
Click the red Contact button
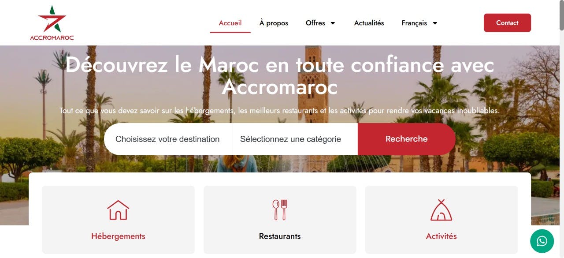pyautogui.click(x=507, y=23)
